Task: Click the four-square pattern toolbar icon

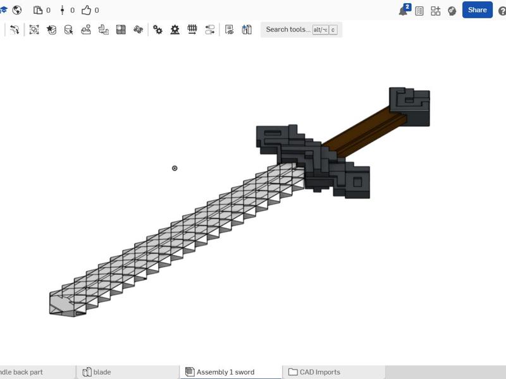Action: (x=121, y=30)
